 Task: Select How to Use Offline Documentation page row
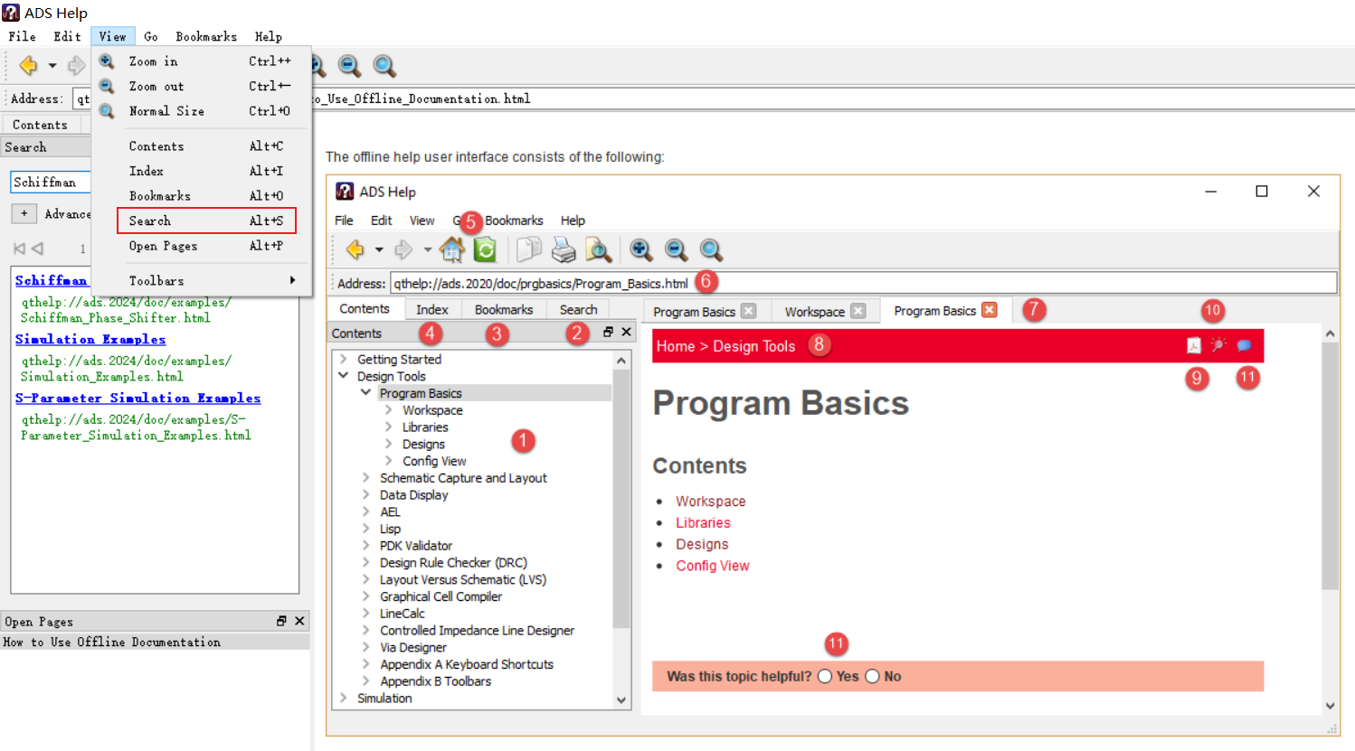click(155, 642)
